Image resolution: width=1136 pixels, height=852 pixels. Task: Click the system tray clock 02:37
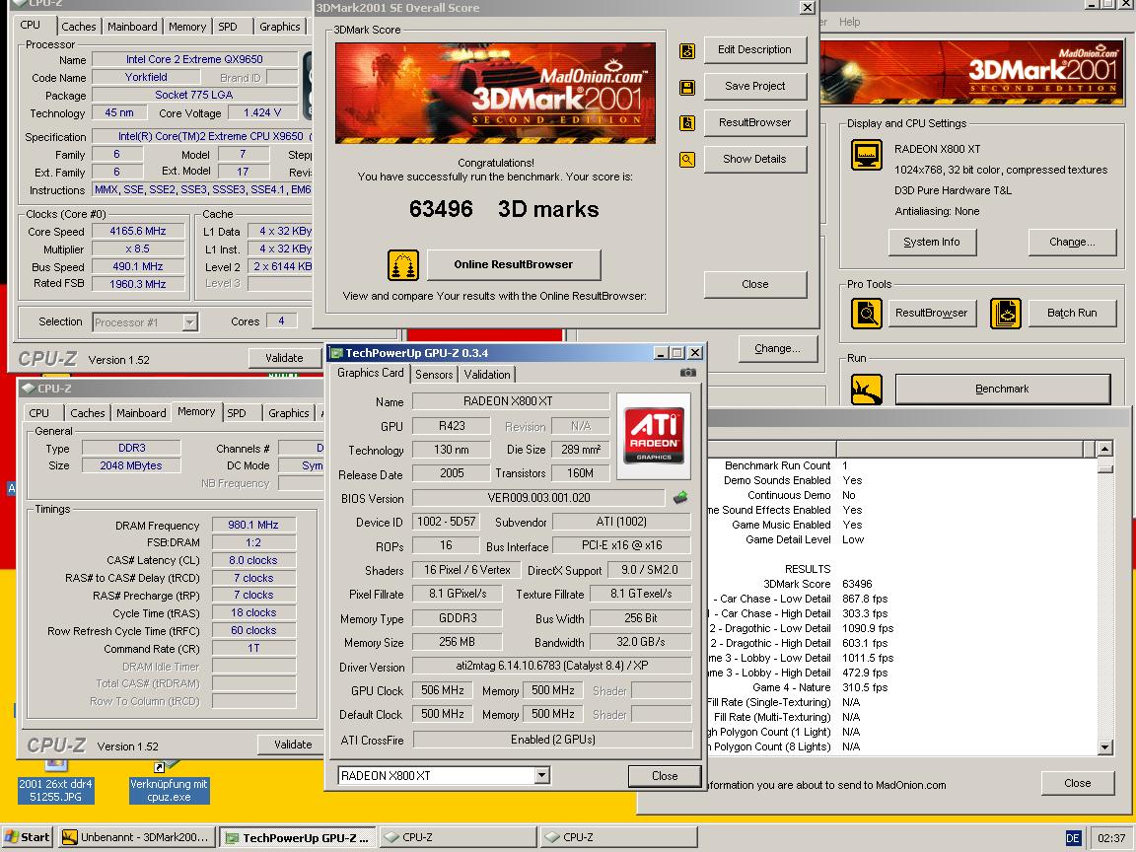coord(1111,838)
